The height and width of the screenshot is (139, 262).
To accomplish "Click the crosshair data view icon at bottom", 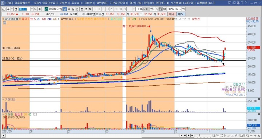I will coord(214,136).
